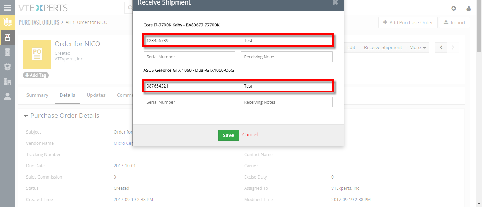Image resolution: width=482 pixels, height=207 pixels.
Task: Collapse the Purchase Order Details section
Action: pos(26,116)
